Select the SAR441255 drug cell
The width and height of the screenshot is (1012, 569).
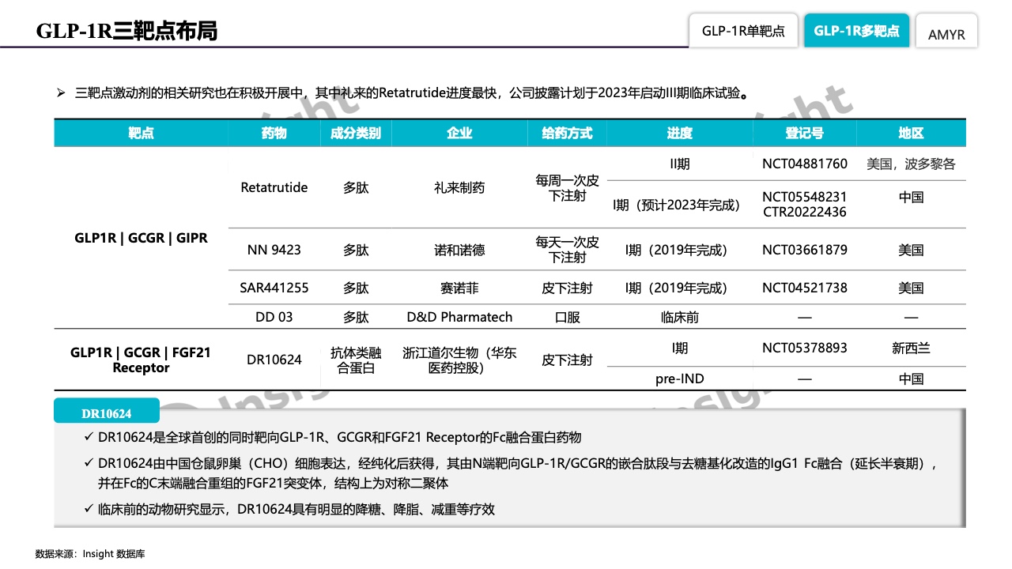pyautogui.click(x=274, y=288)
